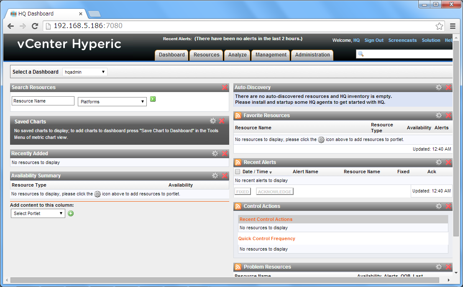Close the HQ Dashboard browser tab

81,13
